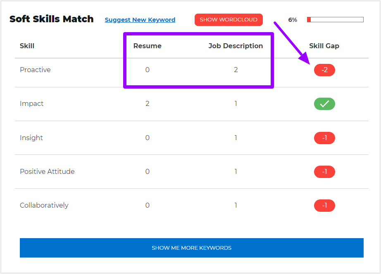Click Job Description count 1 for Impact
The image size is (381, 274).
(x=236, y=104)
